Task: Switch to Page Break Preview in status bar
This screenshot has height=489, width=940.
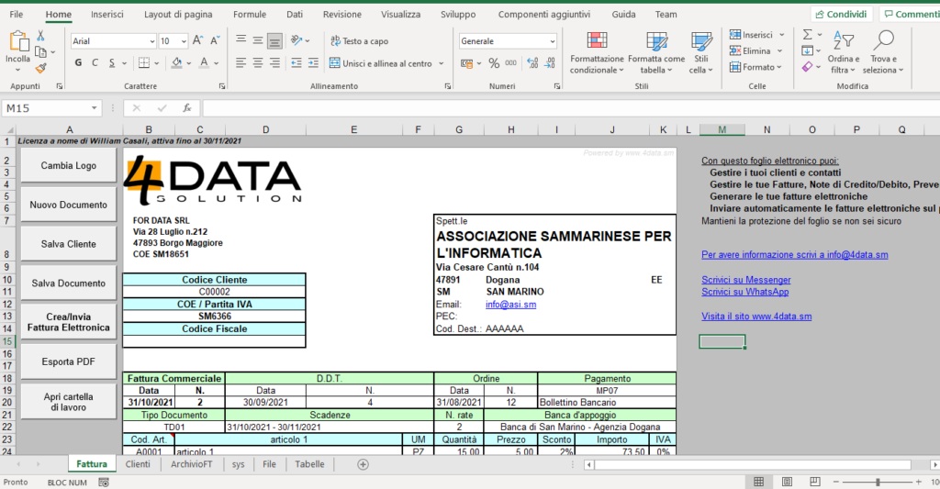Action: pos(815,482)
